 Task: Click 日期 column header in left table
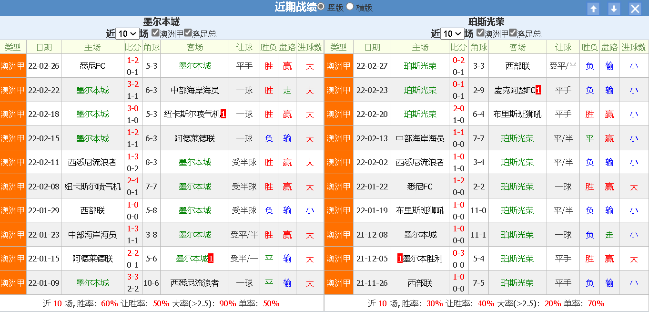[44, 47]
